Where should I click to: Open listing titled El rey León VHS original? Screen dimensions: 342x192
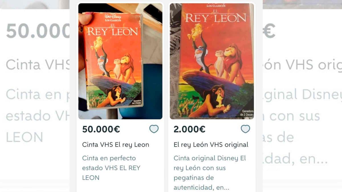click(211, 144)
